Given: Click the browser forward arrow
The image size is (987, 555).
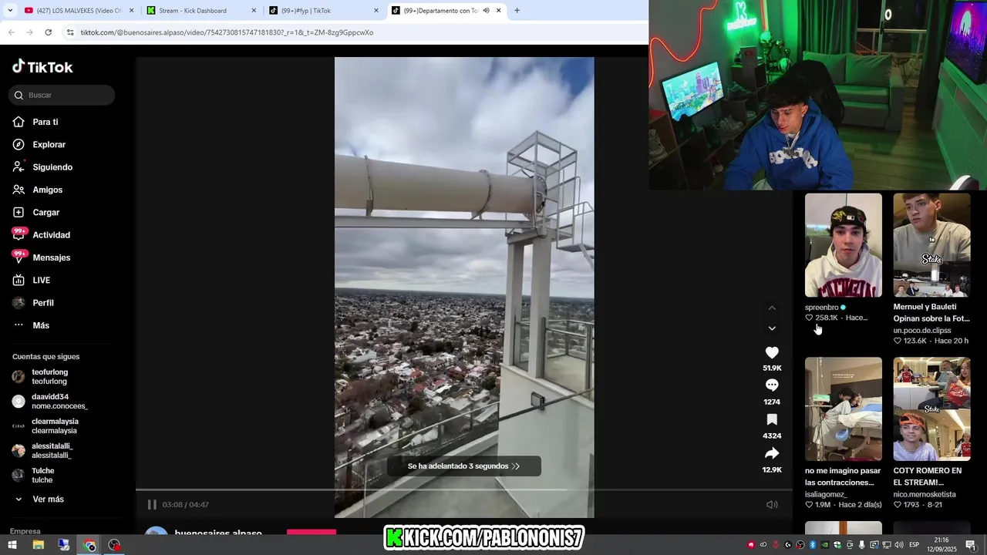Looking at the screenshot, I should coord(29,32).
